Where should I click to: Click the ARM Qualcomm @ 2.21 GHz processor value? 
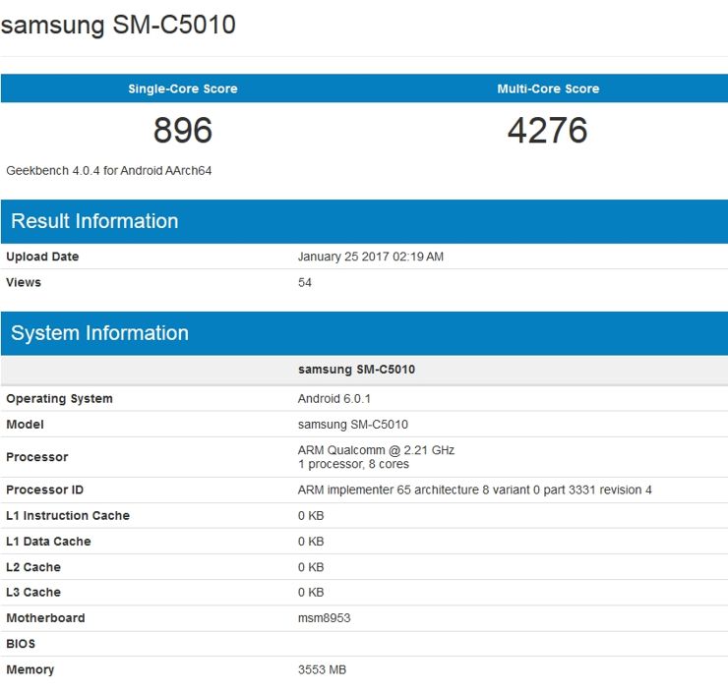click(376, 450)
